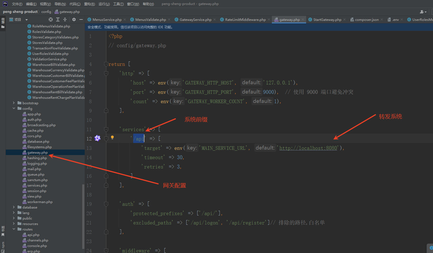Click the http://localhost:8080 link in code
433x253 pixels.
[x=308, y=148]
